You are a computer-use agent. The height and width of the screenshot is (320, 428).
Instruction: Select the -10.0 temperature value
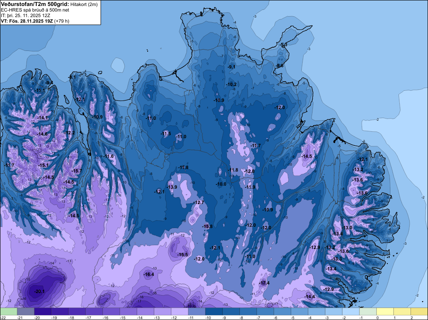tap(221, 184)
